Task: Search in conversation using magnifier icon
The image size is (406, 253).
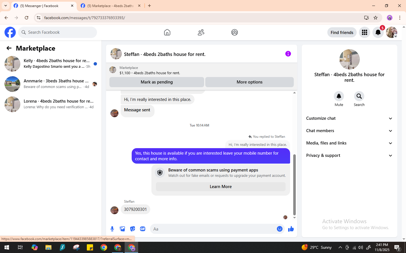Action: point(359,96)
